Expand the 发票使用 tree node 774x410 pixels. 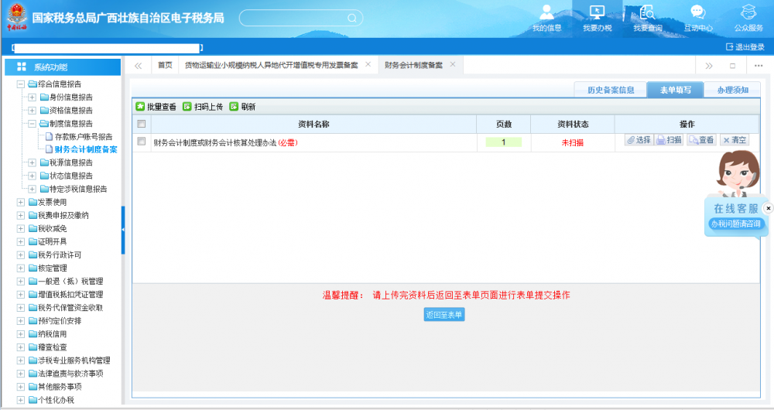point(21,202)
